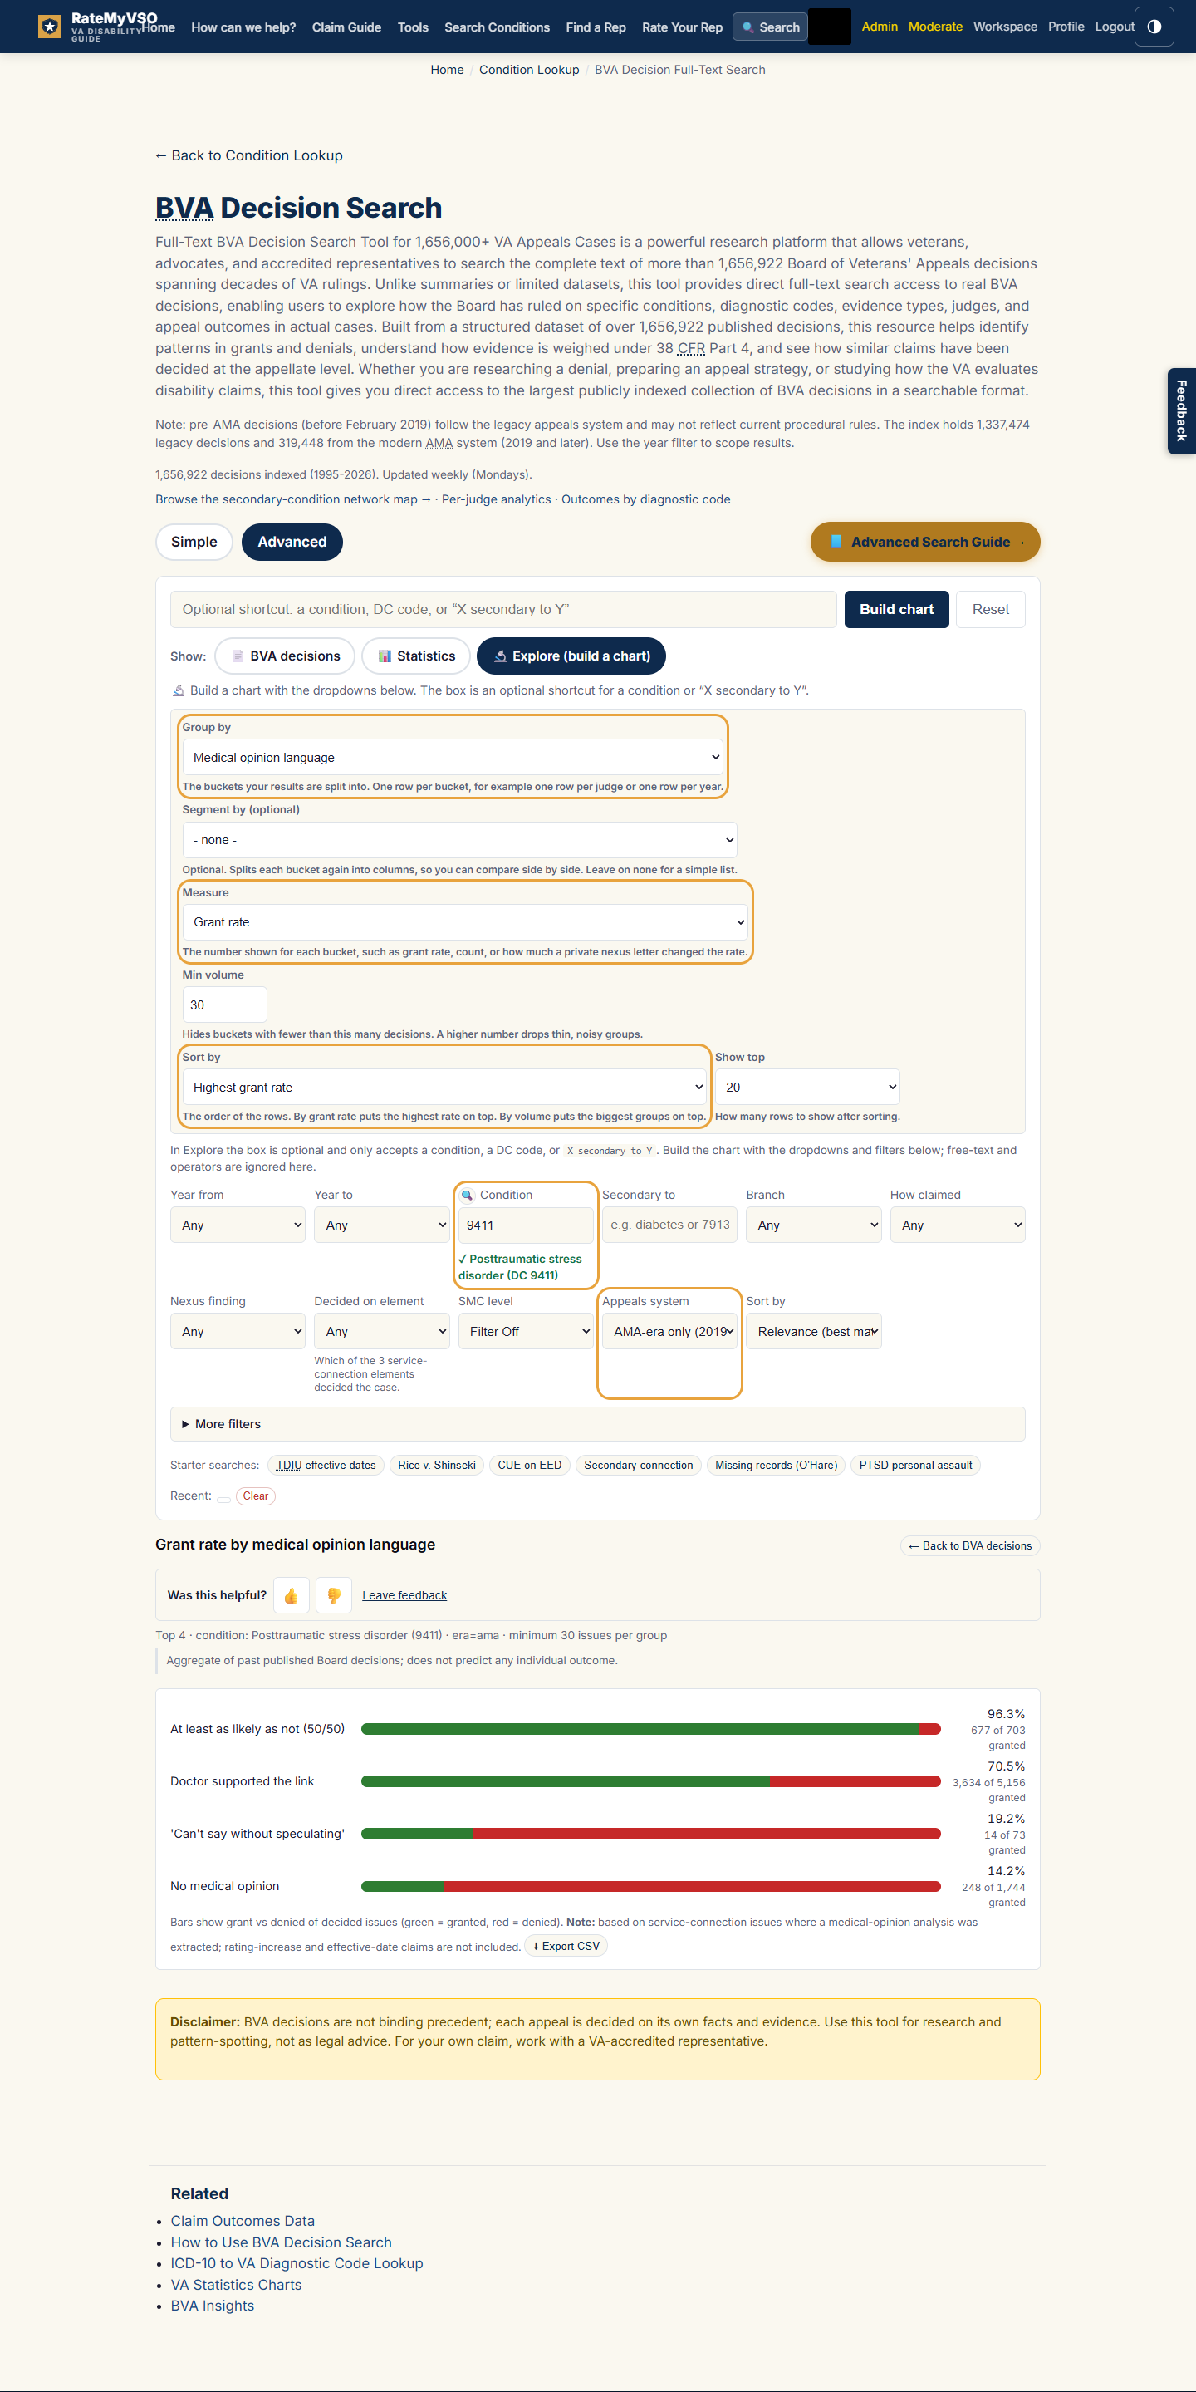The height and width of the screenshot is (2392, 1196).
Task: Click the Min volume input field
Action: [225, 1004]
